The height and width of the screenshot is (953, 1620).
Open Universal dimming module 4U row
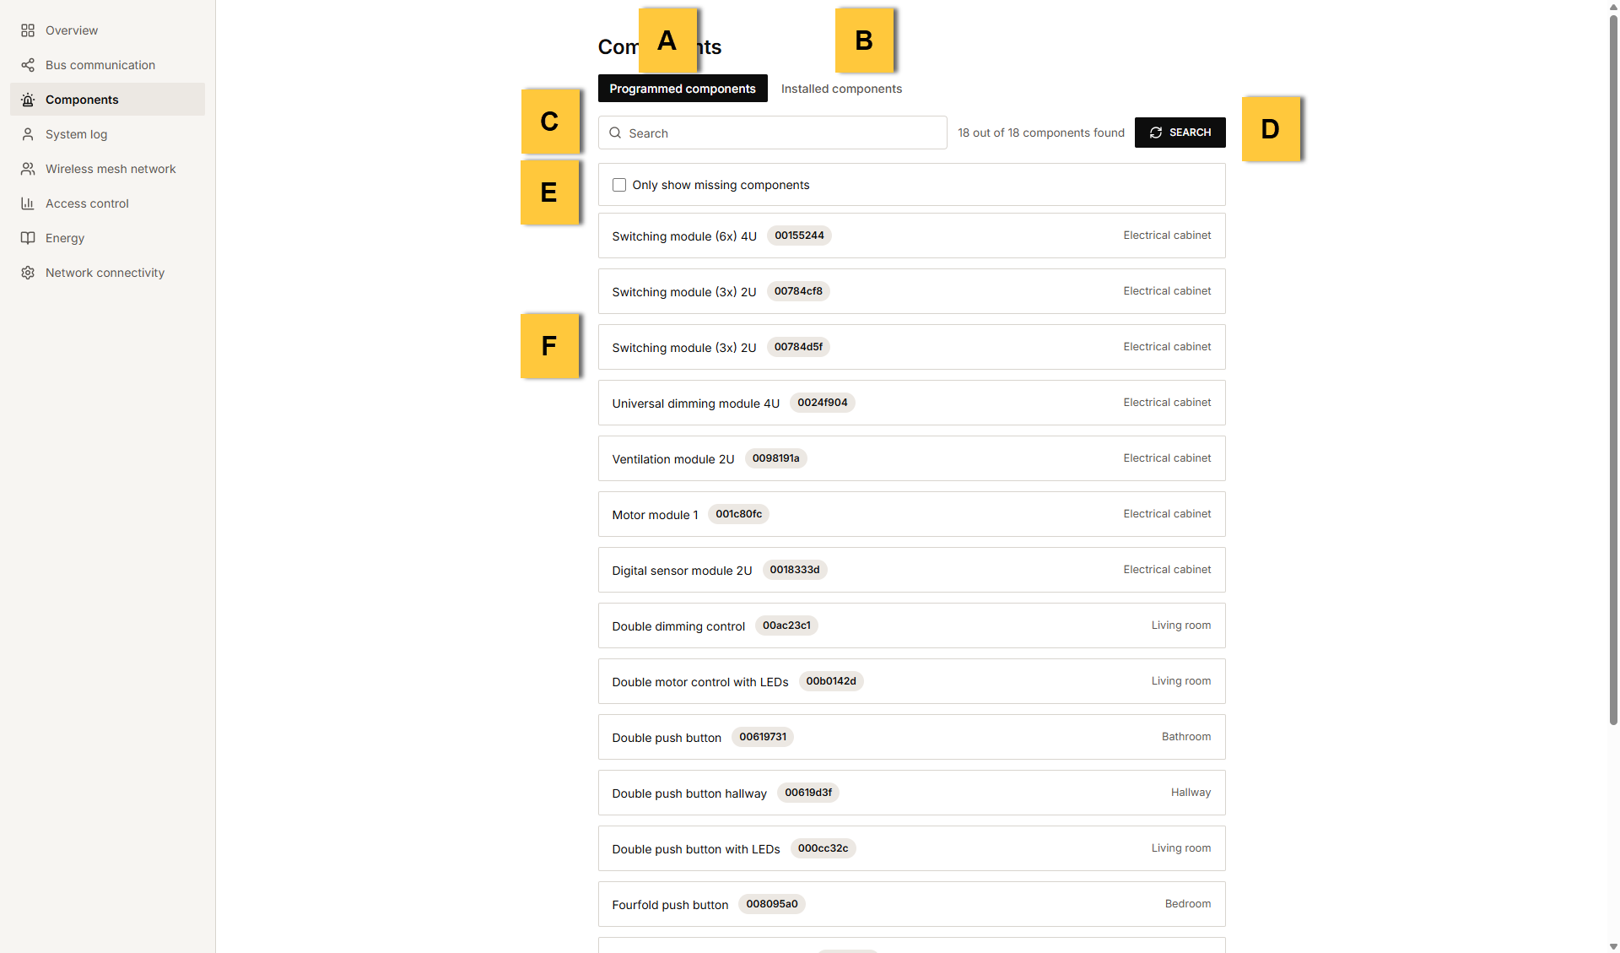click(911, 403)
